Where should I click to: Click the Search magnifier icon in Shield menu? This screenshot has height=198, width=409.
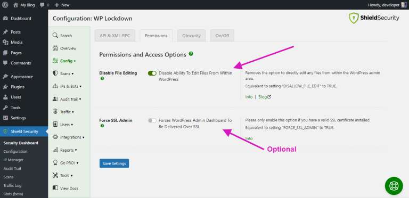click(55, 36)
